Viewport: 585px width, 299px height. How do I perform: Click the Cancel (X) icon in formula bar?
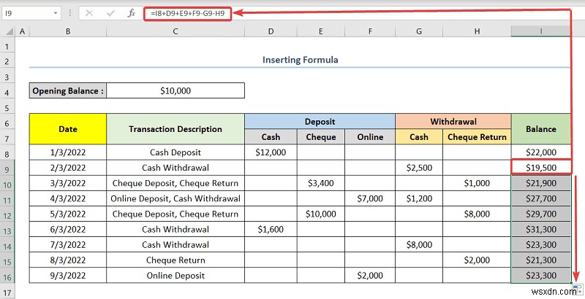[89, 13]
